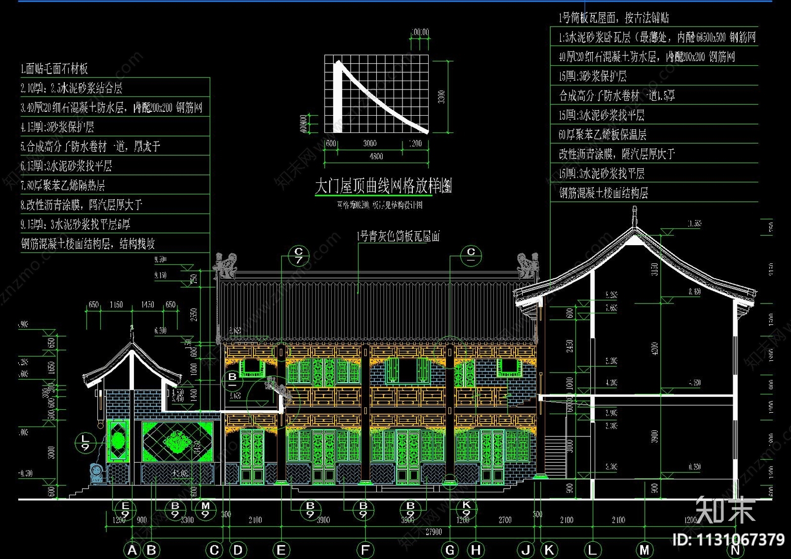The height and width of the screenshot is (559, 791).
Task: Select the green diamond lattice wall panel
Action: (x=177, y=442)
